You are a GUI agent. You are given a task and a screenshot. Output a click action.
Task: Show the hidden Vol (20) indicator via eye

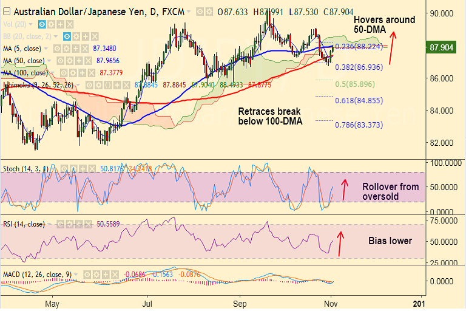42,24
